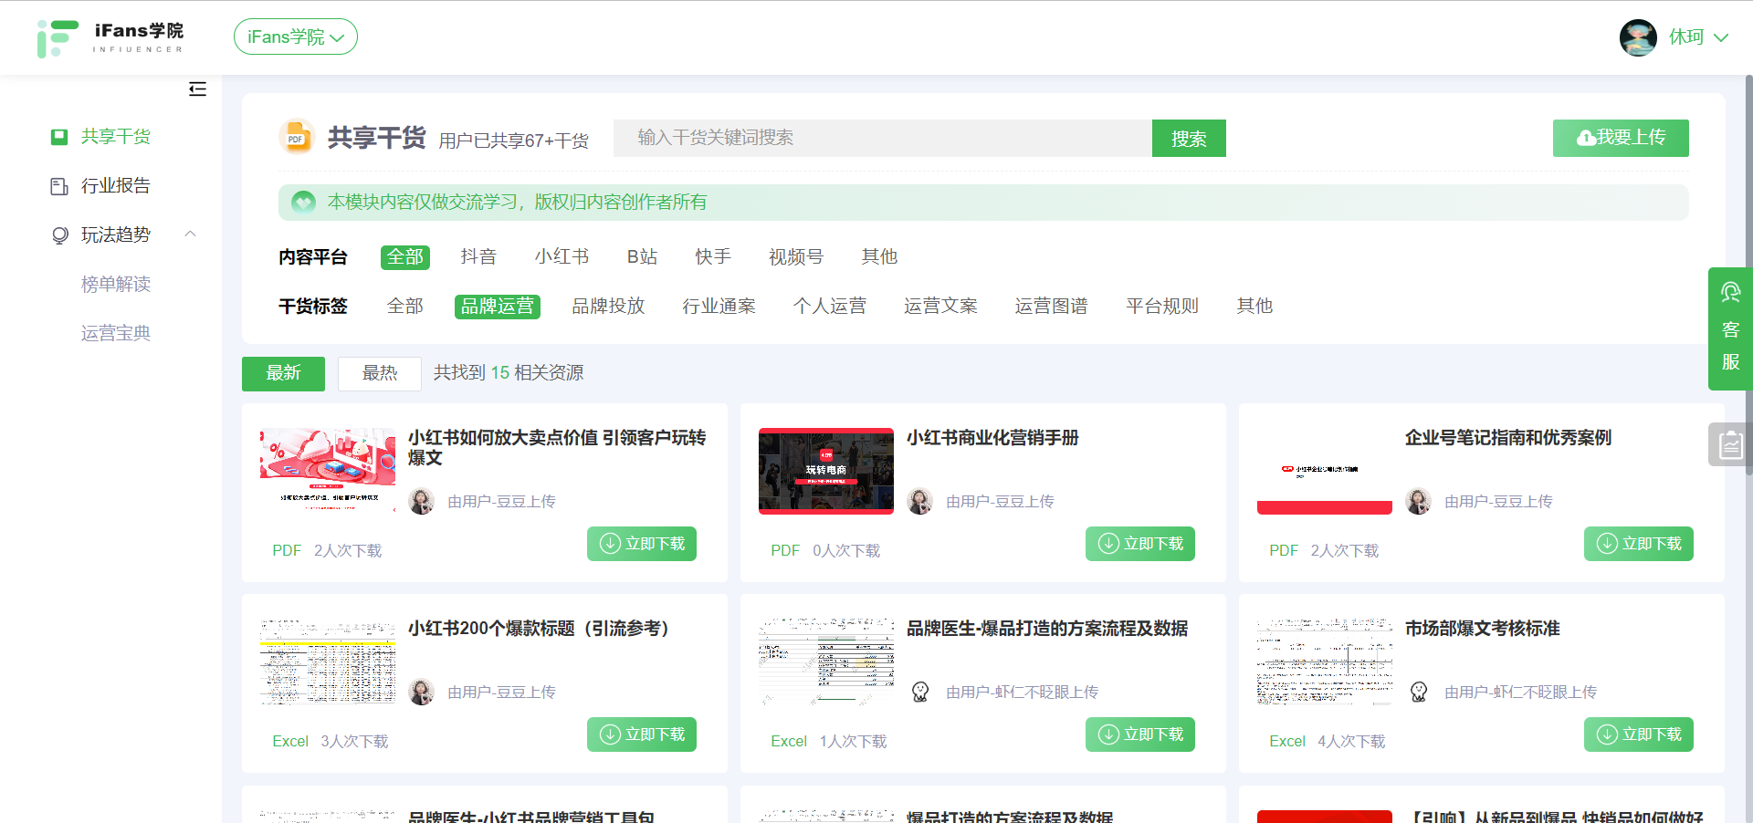Open thumbnail of 企业号笔记指南和优秀案例
The height and width of the screenshot is (823, 1753).
[1325, 471]
